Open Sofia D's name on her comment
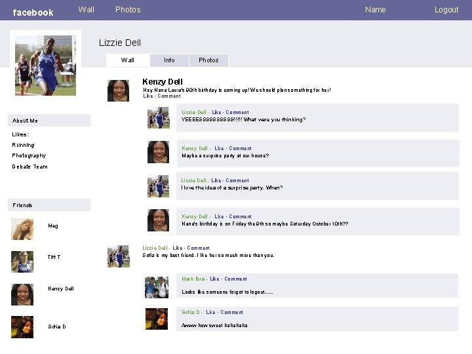This screenshot has height=354, width=472. (191, 313)
